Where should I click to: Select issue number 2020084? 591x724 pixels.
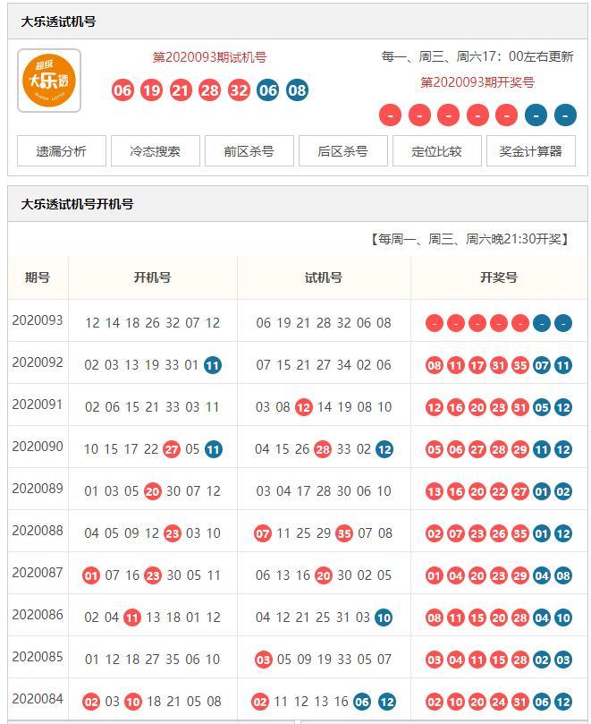click(x=38, y=699)
